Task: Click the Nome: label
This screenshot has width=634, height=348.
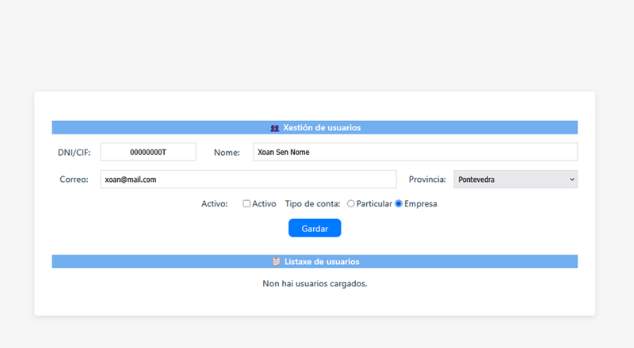Action: [227, 153]
